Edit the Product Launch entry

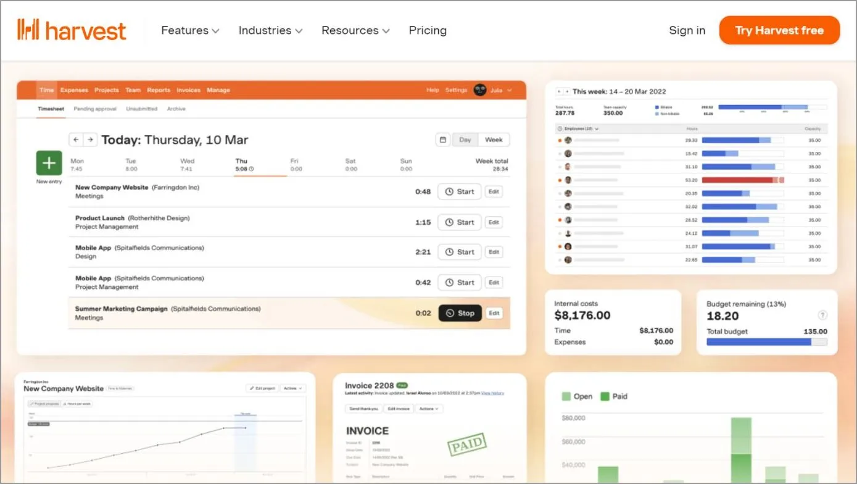[494, 222]
